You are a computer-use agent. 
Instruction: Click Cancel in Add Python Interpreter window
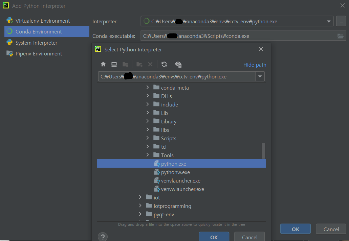pos(331,229)
